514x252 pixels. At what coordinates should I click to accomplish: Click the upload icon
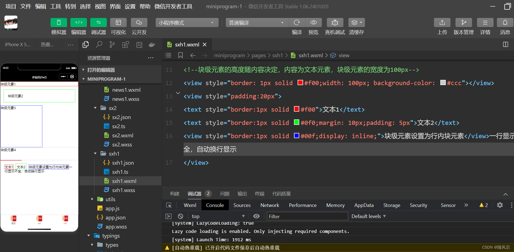pyautogui.click(x=442, y=22)
